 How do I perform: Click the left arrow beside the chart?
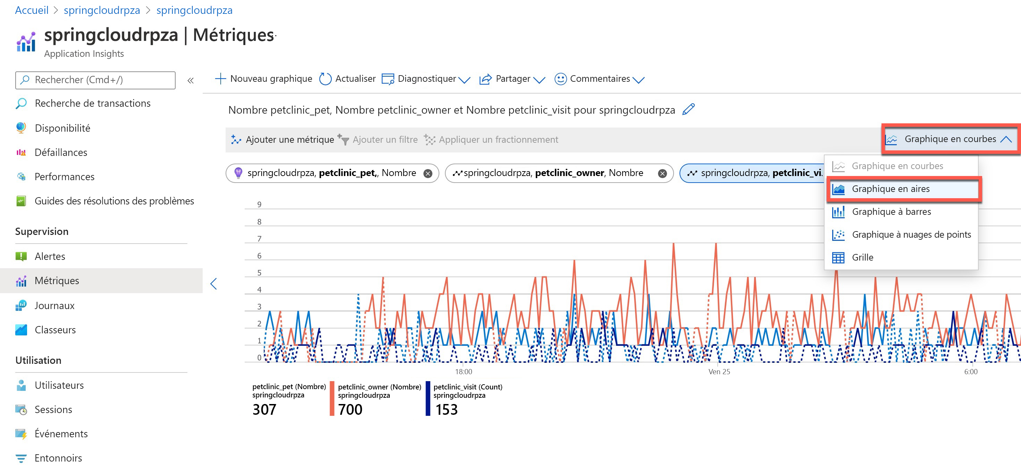coord(214,283)
